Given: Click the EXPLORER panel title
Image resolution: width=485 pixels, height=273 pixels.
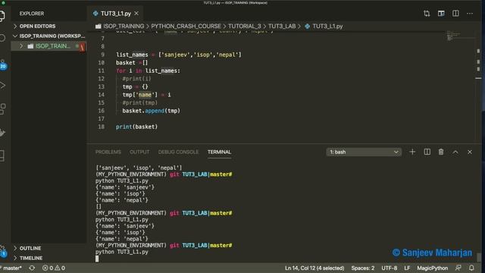Looking at the screenshot, I should click(32, 14).
